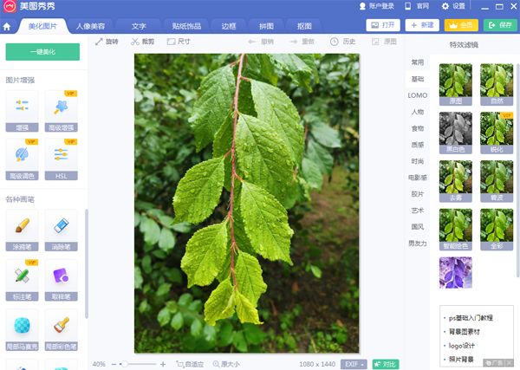The width and height of the screenshot is (520, 370).
Task: Click 原大小 original size
Action: tap(226, 364)
